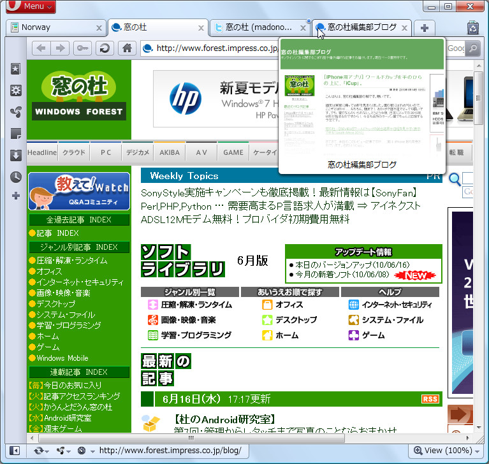The width and height of the screenshot is (489, 464).
Task: Open the GAME navigation tab
Action: 233,153
